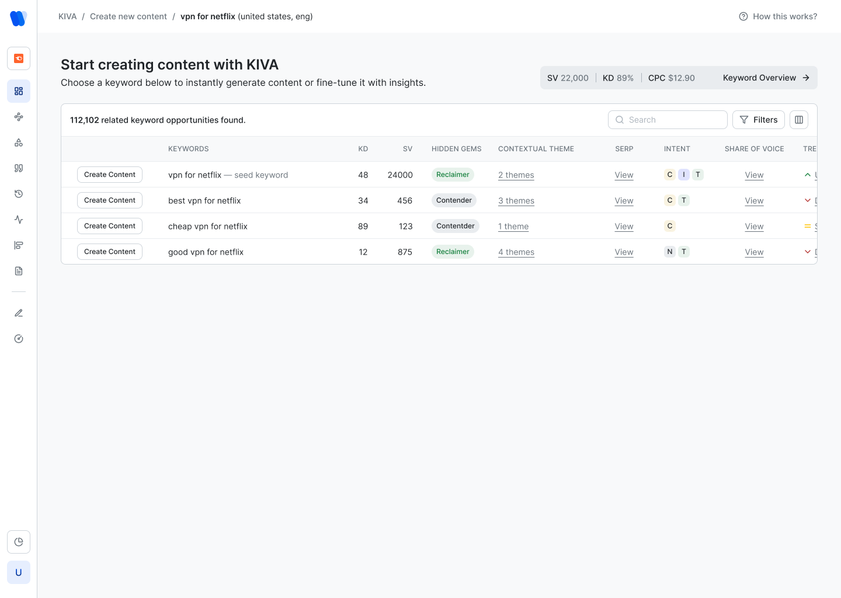
Task: Open the shapes icon in sidebar
Action: click(x=19, y=142)
